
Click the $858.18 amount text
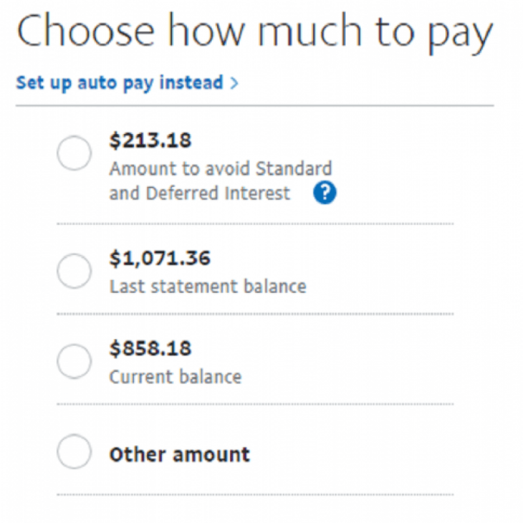tap(150, 348)
